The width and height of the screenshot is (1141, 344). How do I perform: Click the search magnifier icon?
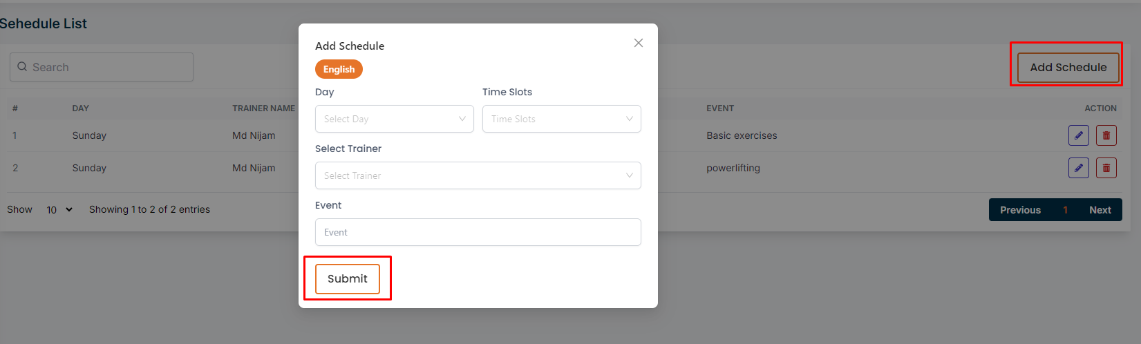pyautogui.click(x=22, y=67)
